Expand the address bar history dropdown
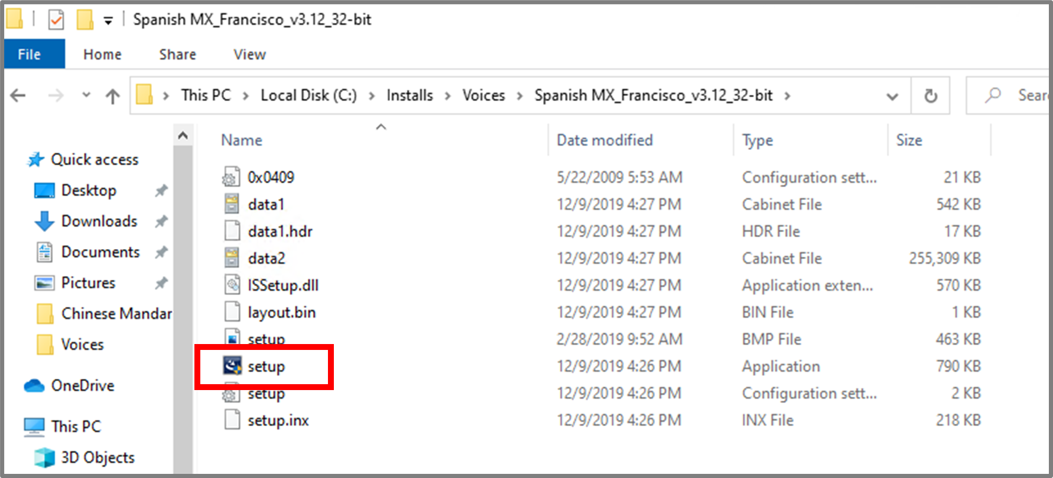1053x478 pixels. [892, 96]
